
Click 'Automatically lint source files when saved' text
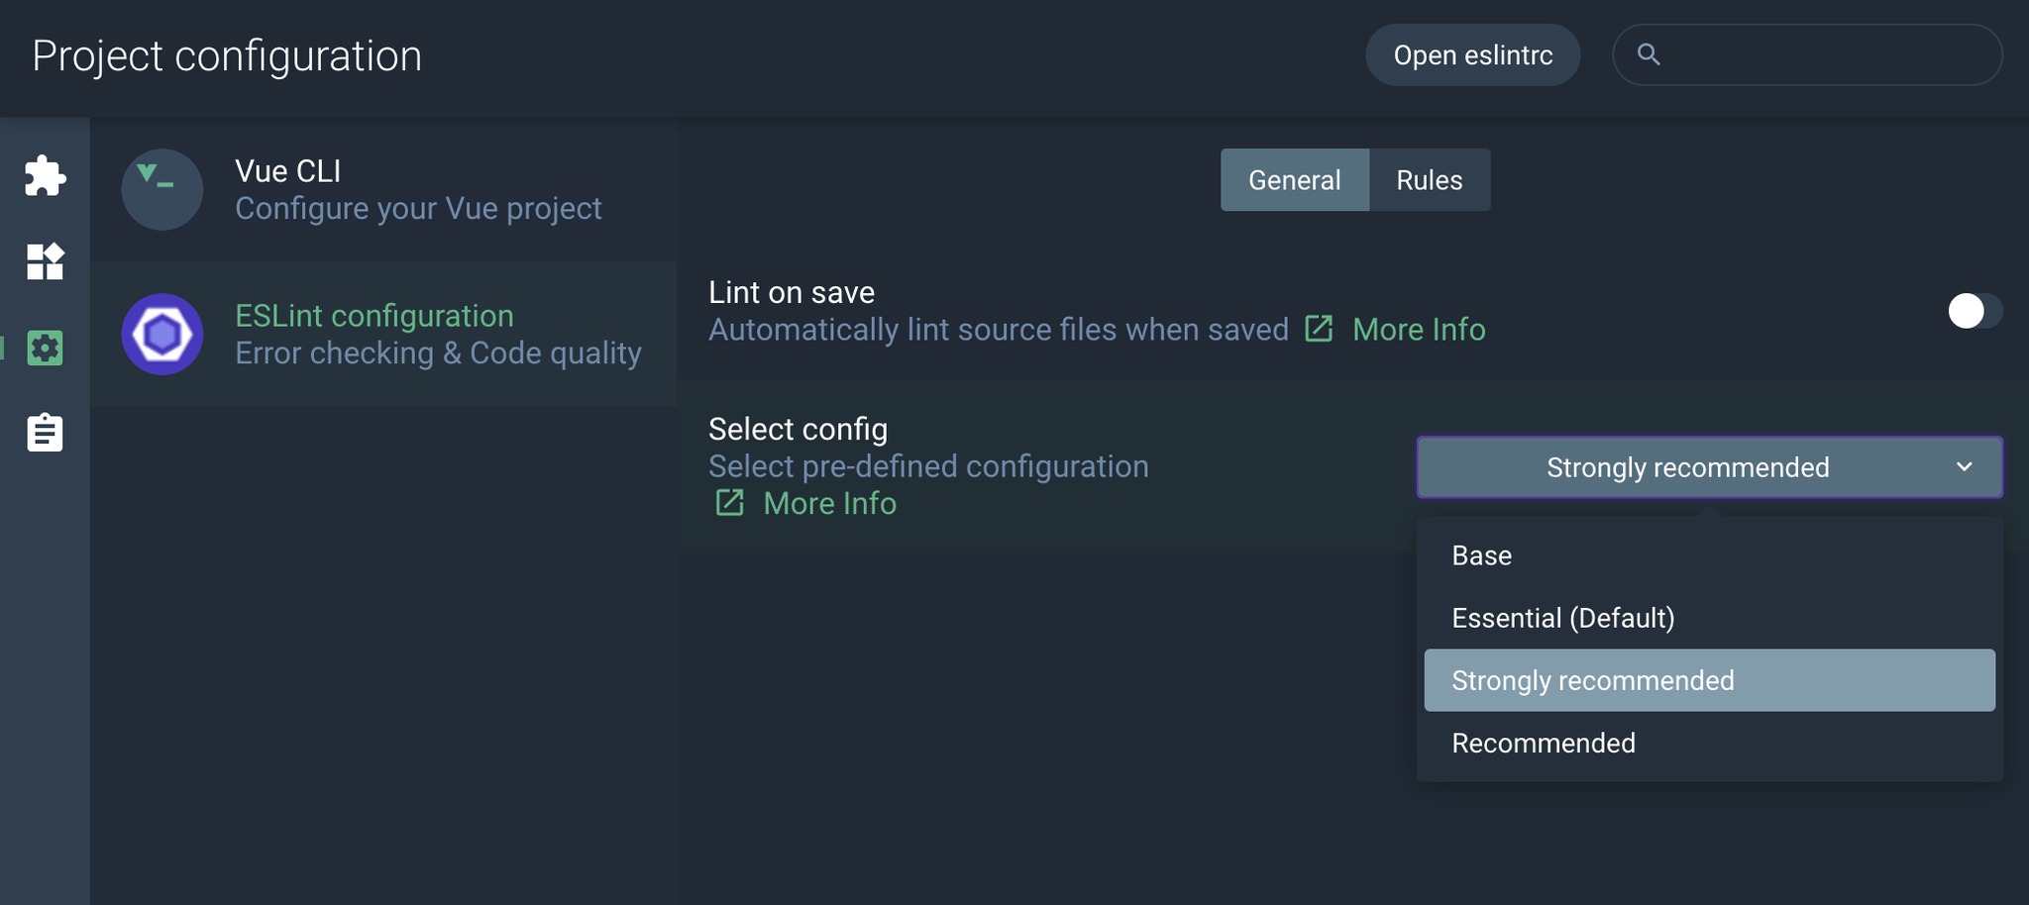pyautogui.click(x=999, y=329)
